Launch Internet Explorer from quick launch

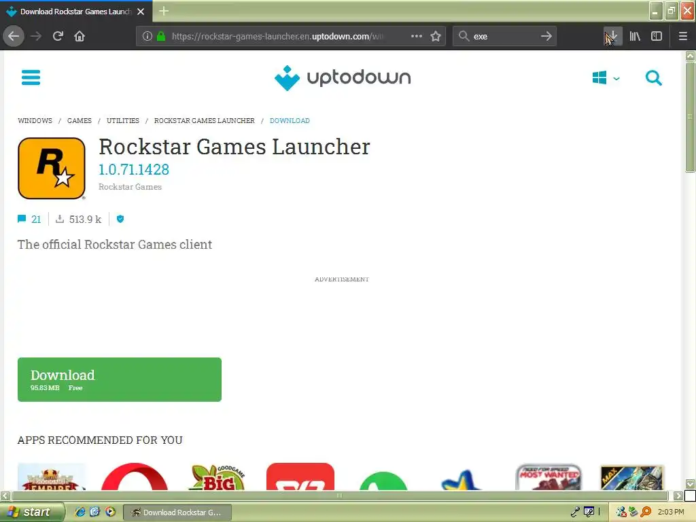coord(80,512)
